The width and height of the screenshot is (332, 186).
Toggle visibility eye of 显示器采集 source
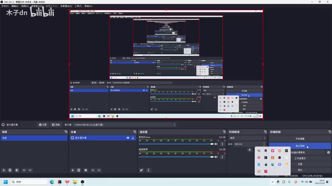[x=128, y=138]
